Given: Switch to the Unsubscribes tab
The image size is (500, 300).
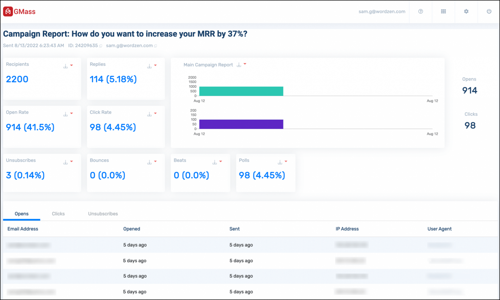Looking at the screenshot, I should pos(103,214).
